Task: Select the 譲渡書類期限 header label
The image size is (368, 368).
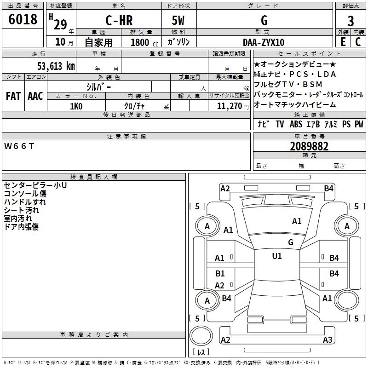Action: pyautogui.click(x=229, y=53)
